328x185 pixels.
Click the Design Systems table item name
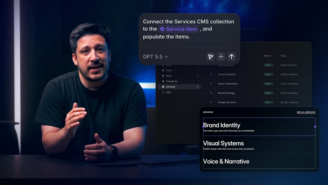click(227, 102)
